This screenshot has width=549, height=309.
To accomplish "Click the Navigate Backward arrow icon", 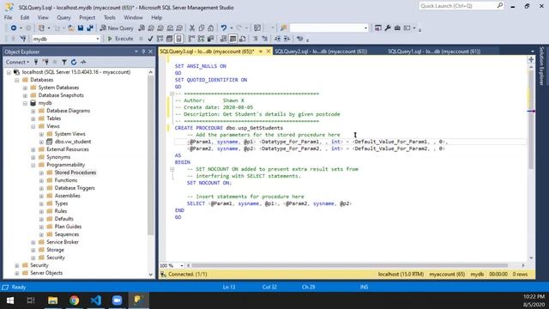I will tap(14, 28).
